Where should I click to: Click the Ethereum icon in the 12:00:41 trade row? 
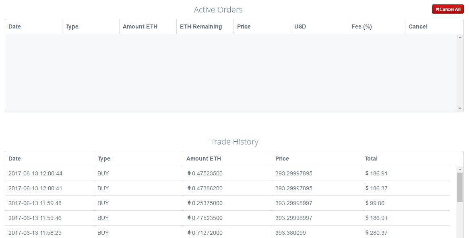click(189, 188)
